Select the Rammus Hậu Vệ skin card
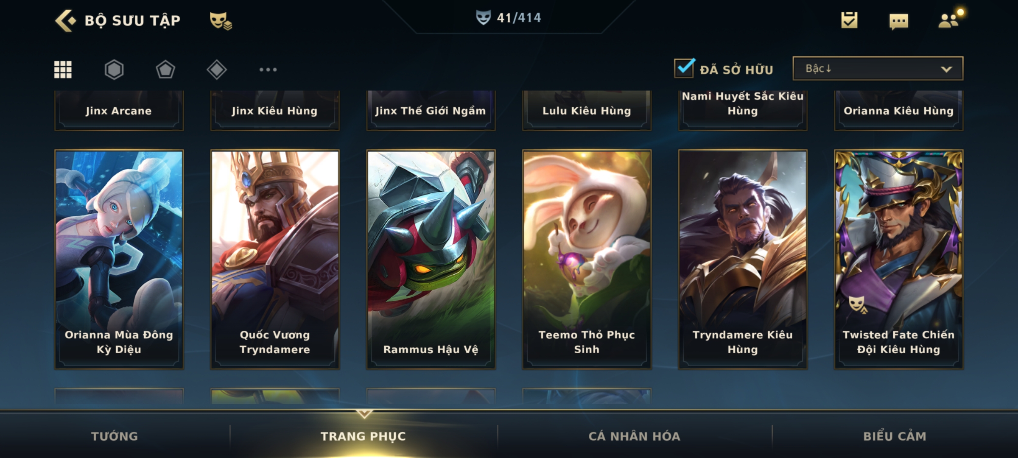Image resolution: width=1018 pixels, height=458 pixels. (x=431, y=260)
